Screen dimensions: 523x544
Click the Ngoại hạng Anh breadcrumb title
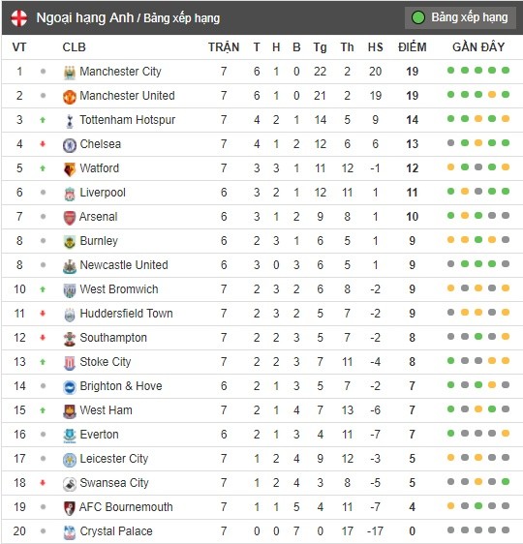tap(84, 18)
